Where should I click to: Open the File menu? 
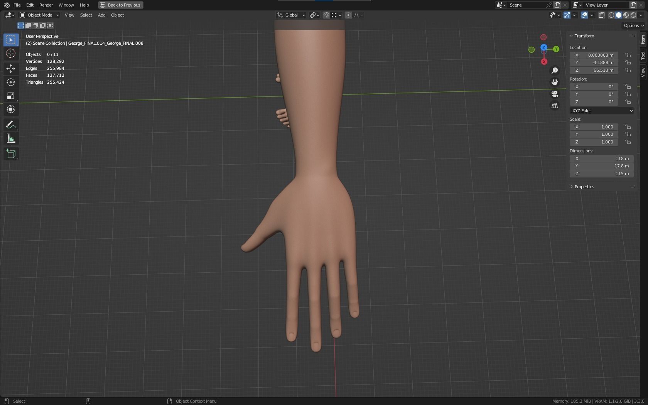pyautogui.click(x=17, y=5)
